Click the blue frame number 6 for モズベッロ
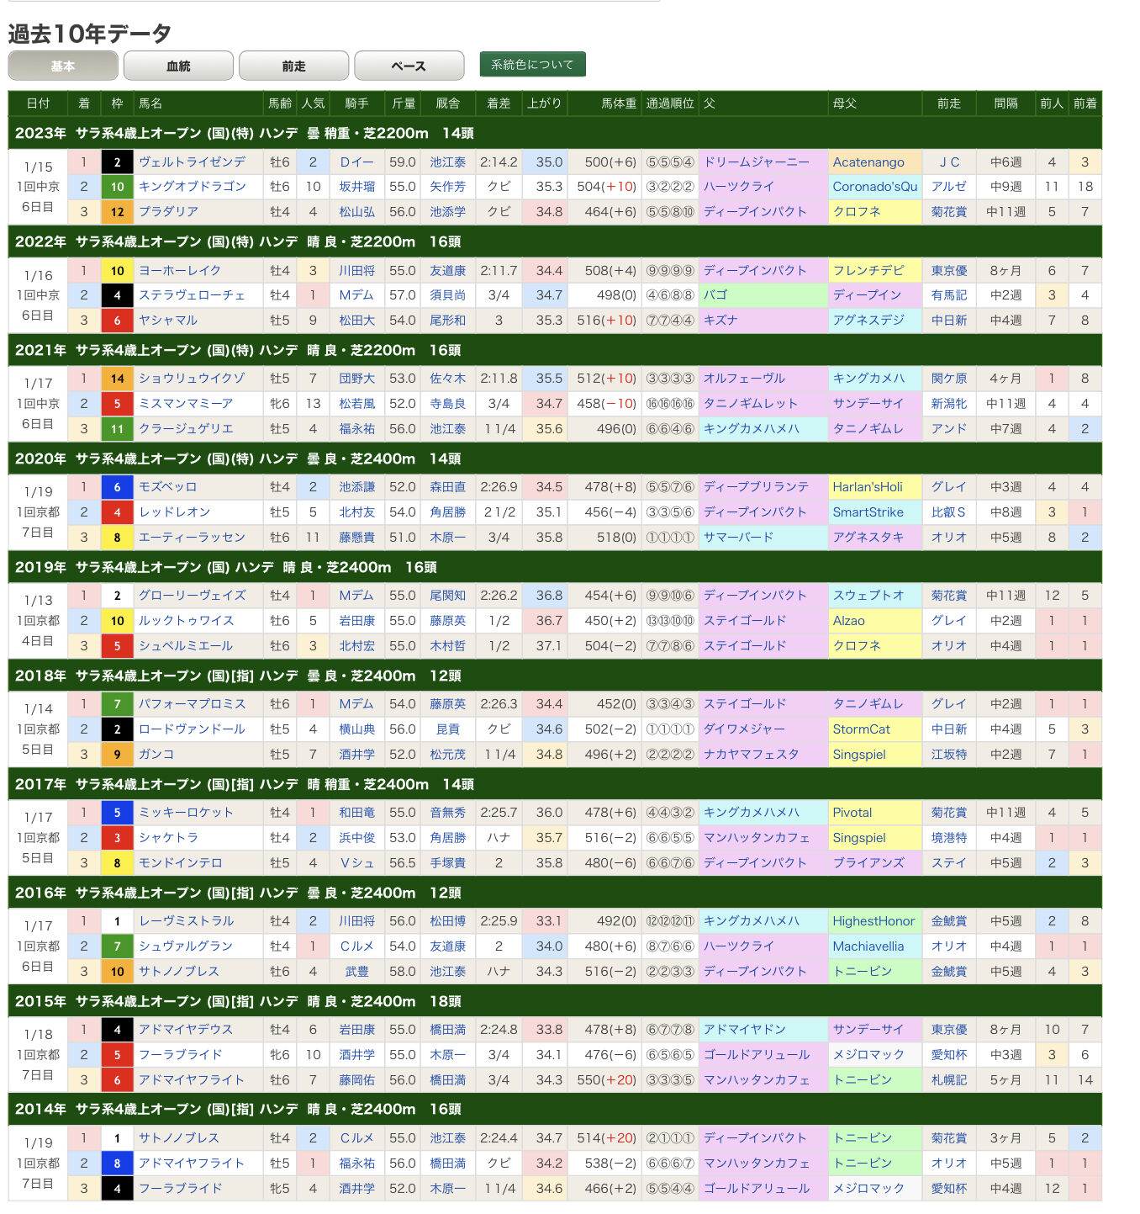This screenshot has width=1140, height=1214. pyautogui.click(x=117, y=487)
